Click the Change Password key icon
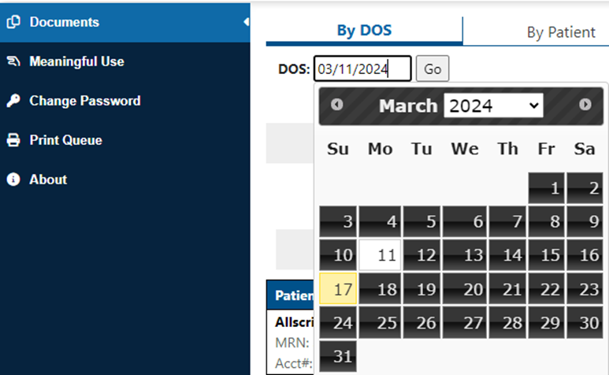Image resolution: width=609 pixels, height=375 pixels. pos(13,101)
